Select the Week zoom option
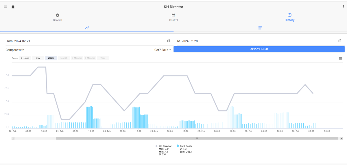This screenshot has width=347, height=165. point(51,58)
